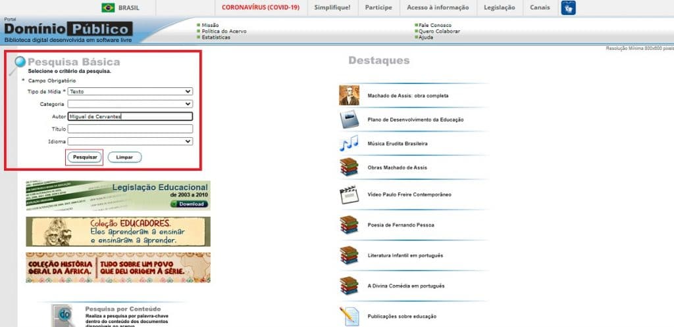Click the Brazil flag icon
Screen dimensions: 674x327
pyautogui.click(x=108, y=8)
